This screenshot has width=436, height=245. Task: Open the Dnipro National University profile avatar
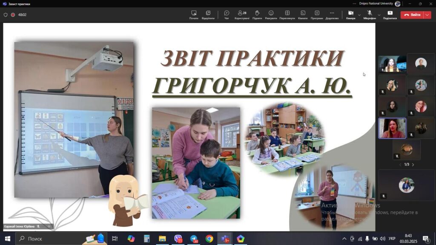[x=398, y=3]
